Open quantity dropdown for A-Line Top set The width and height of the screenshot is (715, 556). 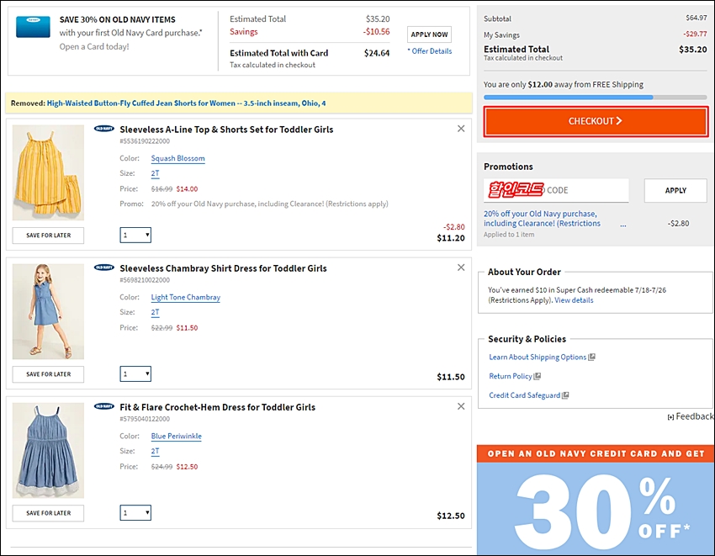pyautogui.click(x=135, y=235)
